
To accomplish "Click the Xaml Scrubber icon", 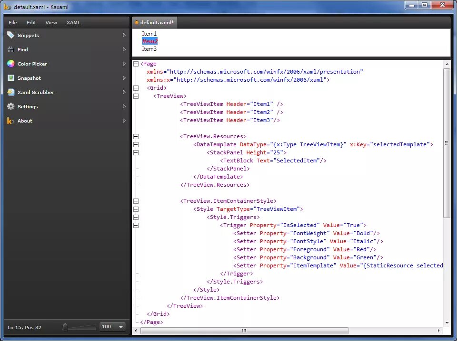I will pos(11,92).
